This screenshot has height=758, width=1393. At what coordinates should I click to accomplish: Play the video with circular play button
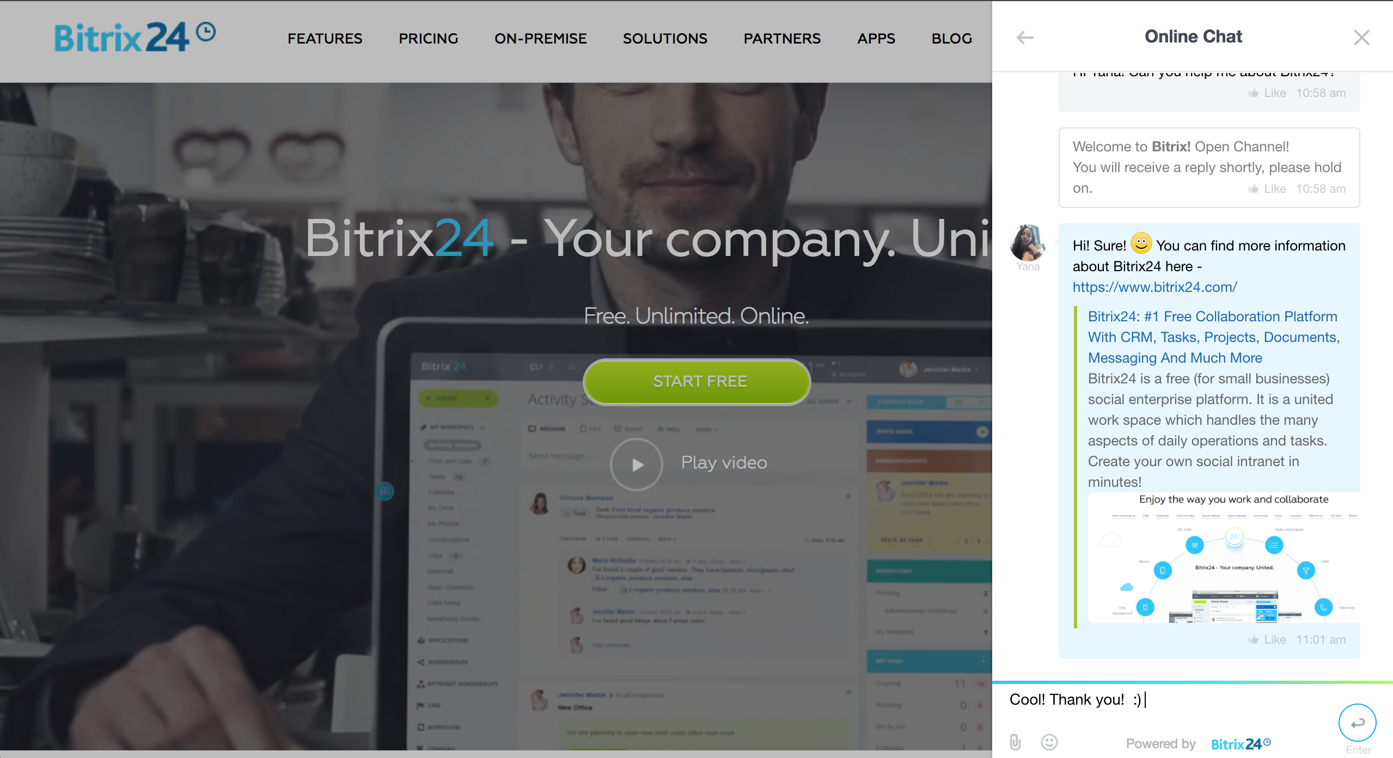[x=636, y=464]
